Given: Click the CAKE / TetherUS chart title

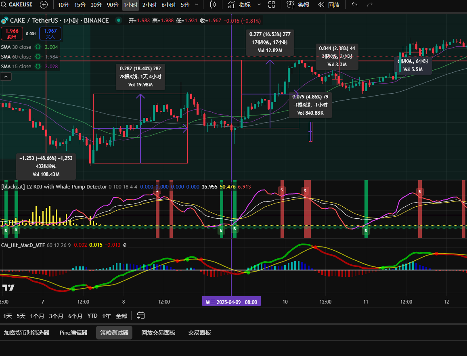Looking at the screenshot, I should (59, 21).
